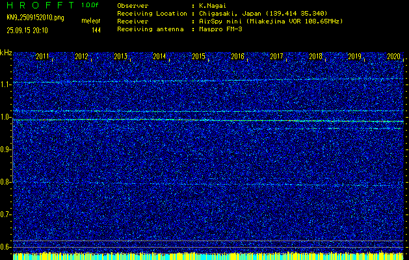Click the meteor count value 144
The height and width of the screenshot is (260, 409).
96,31
